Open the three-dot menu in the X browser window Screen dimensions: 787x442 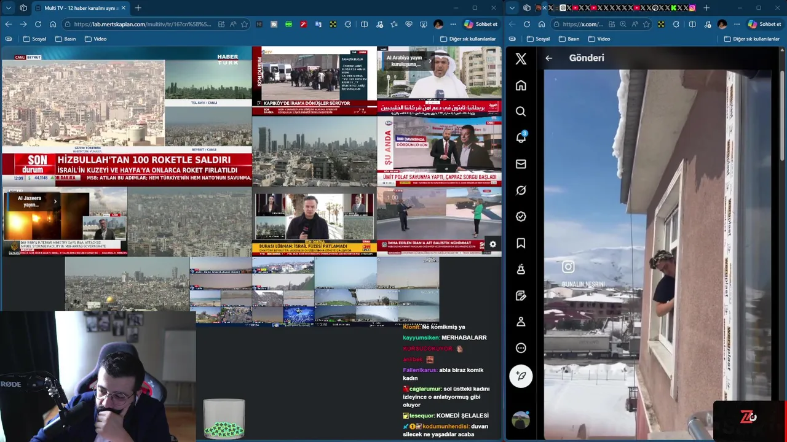[737, 25]
